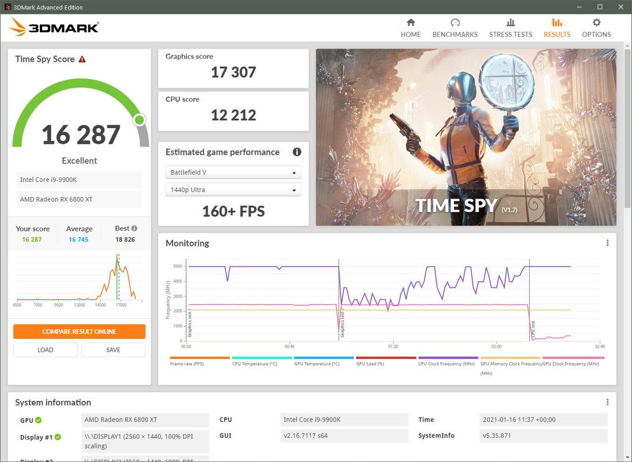Screen dimensions: 632x462
Task: Click the Time value 2021-01-16 11:37
Action: [543, 420]
